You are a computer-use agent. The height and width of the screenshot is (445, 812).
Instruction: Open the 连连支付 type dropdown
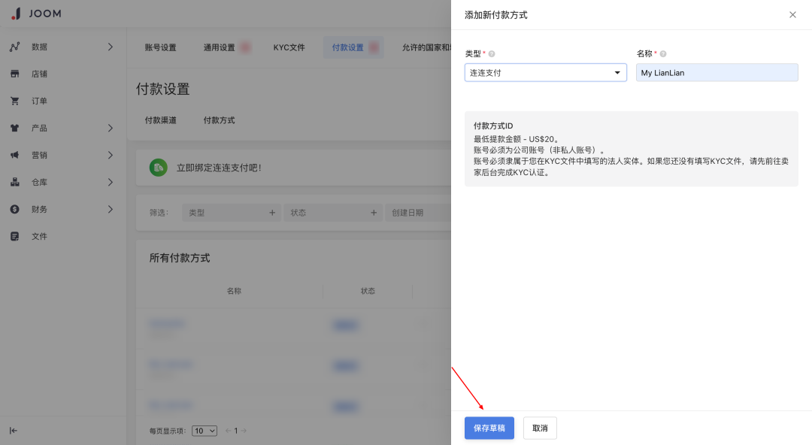(x=545, y=72)
